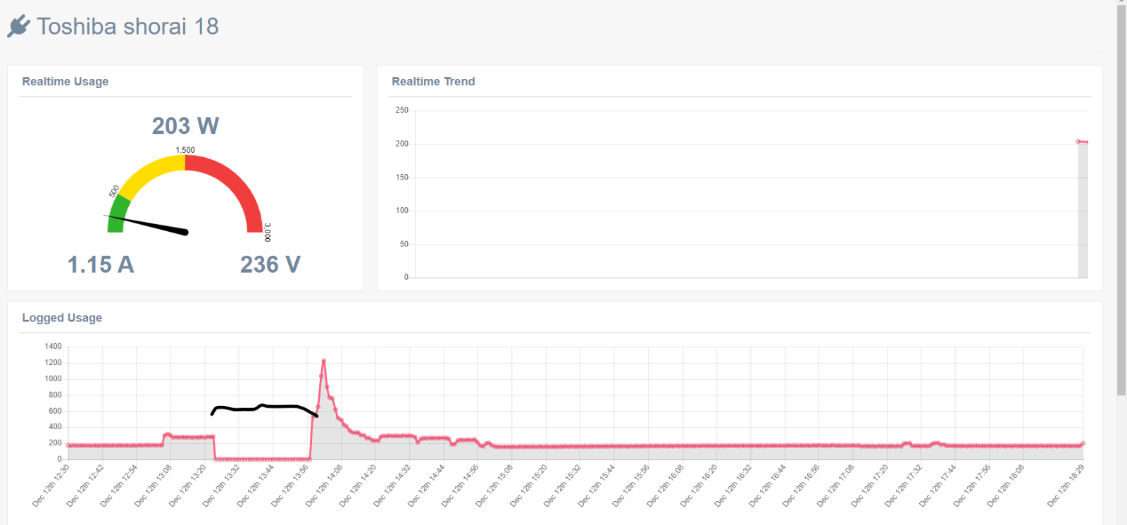Click the 236 V voltage reading
This screenshot has width=1127, height=525.
270,264
